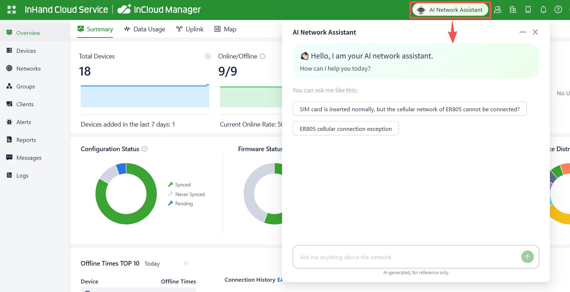570x292 pixels.
Task: Open the app grid menu icon
Action: coord(12,10)
